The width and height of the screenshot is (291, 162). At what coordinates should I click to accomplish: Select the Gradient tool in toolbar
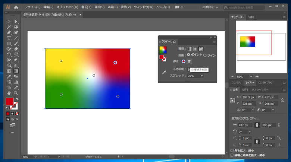click(x=16, y=71)
